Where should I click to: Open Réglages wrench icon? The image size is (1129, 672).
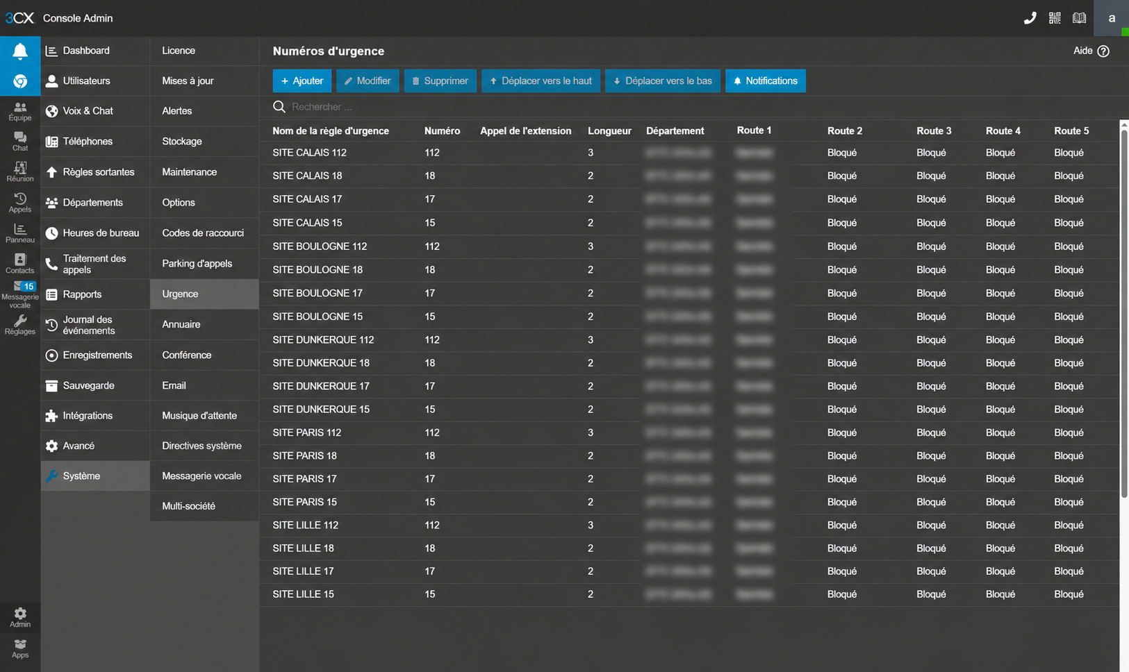point(20,325)
